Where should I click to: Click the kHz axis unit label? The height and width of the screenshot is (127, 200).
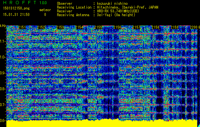[x=3, y=25]
